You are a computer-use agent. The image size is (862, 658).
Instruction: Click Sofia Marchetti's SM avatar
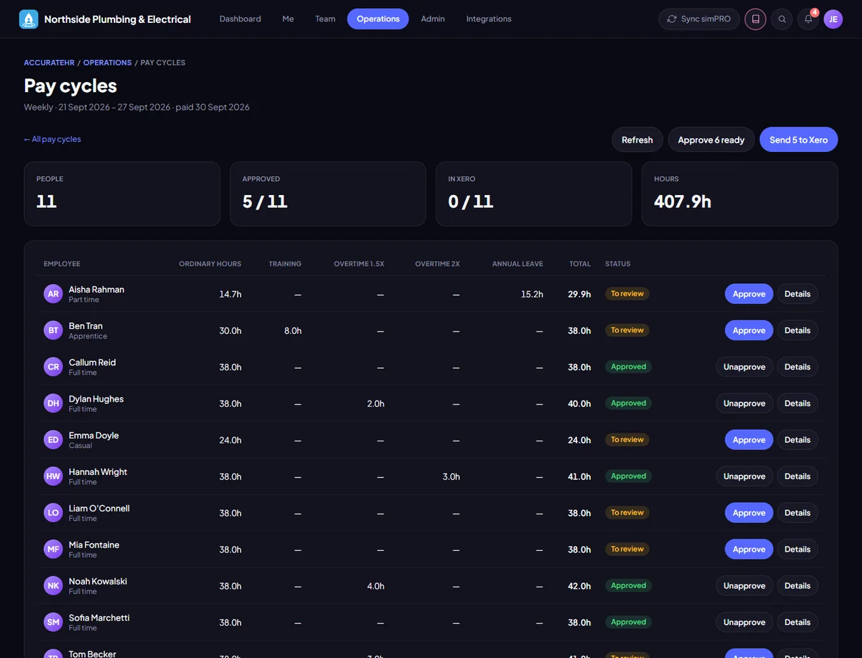pyautogui.click(x=53, y=622)
